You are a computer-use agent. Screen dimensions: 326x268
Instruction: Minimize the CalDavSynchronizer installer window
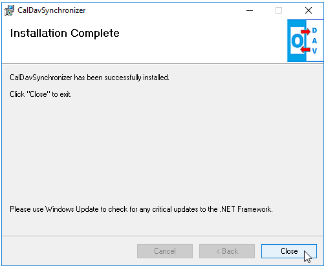pos(250,10)
